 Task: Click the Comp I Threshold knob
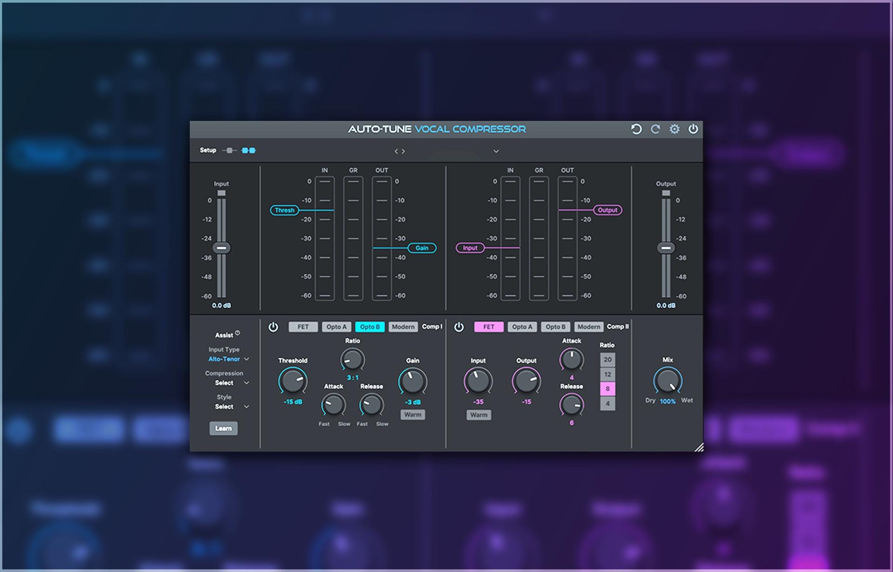[x=293, y=381]
